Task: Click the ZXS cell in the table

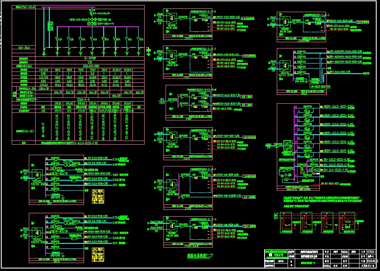Action: tap(91, 62)
